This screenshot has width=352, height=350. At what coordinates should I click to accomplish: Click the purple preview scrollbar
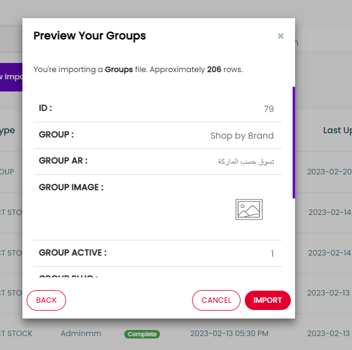point(294,142)
